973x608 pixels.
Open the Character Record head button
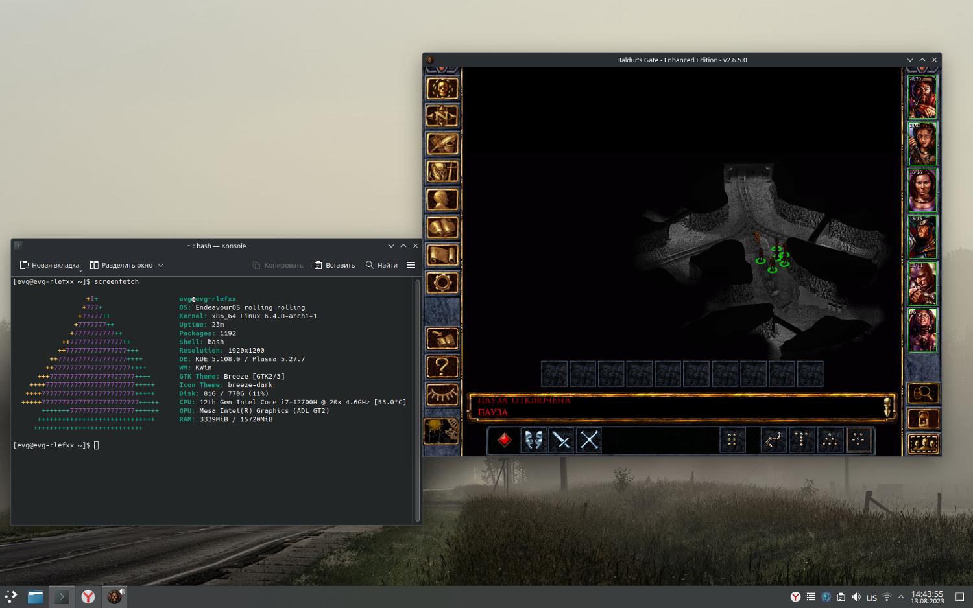click(442, 200)
